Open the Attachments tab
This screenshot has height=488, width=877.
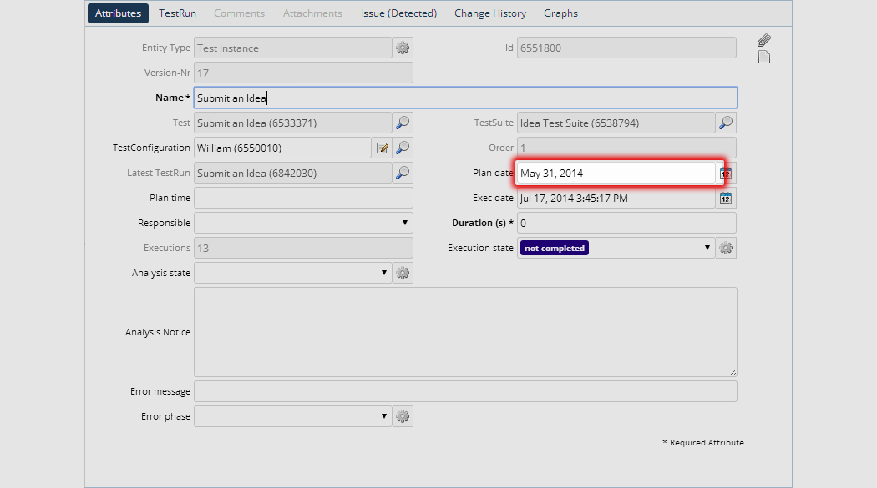(312, 13)
